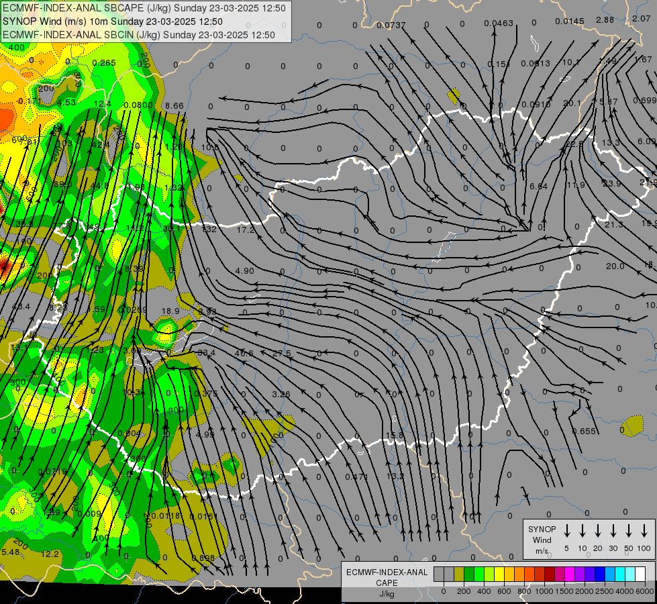The image size is (657, 604).
Task: Click the map value '27.5'
Action: pos(282,354)
